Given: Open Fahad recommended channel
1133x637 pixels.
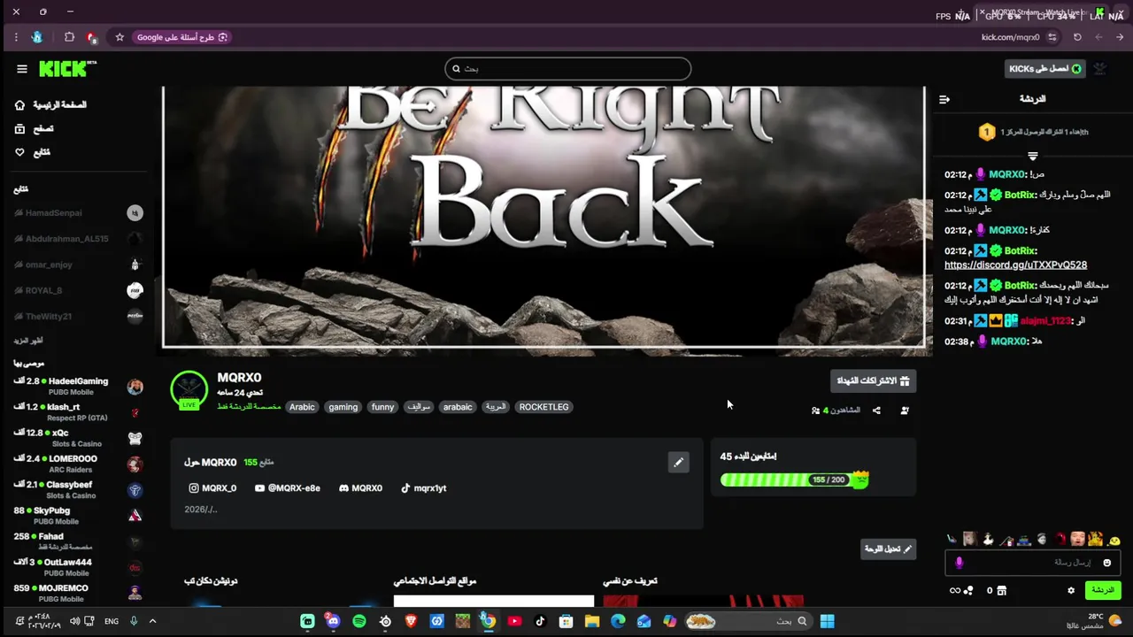Looking at the screenshot, I should (78, 541).
